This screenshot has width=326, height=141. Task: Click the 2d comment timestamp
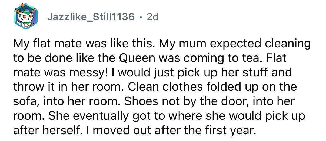tap(152, 17)
